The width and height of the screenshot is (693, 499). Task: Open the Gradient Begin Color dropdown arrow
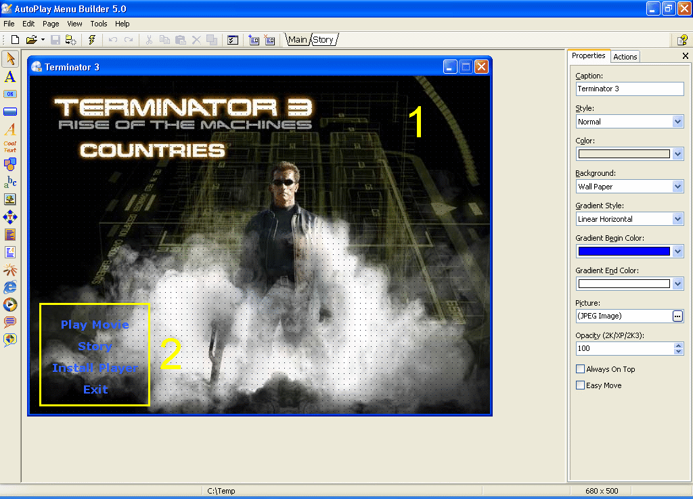coord(678,252)
